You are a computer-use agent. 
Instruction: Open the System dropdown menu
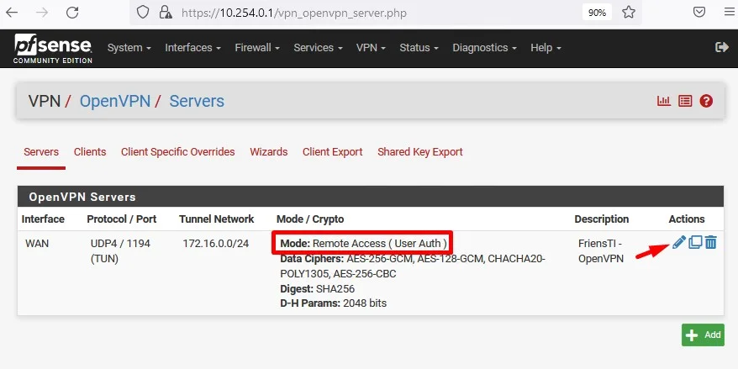tap(129, 48)
